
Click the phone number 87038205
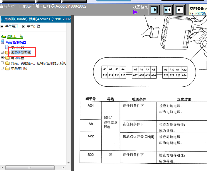tap(198, 13)
